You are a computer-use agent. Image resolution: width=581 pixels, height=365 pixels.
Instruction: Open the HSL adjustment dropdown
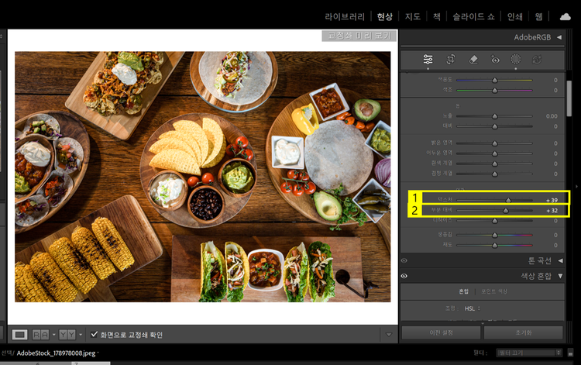(473, 308)
